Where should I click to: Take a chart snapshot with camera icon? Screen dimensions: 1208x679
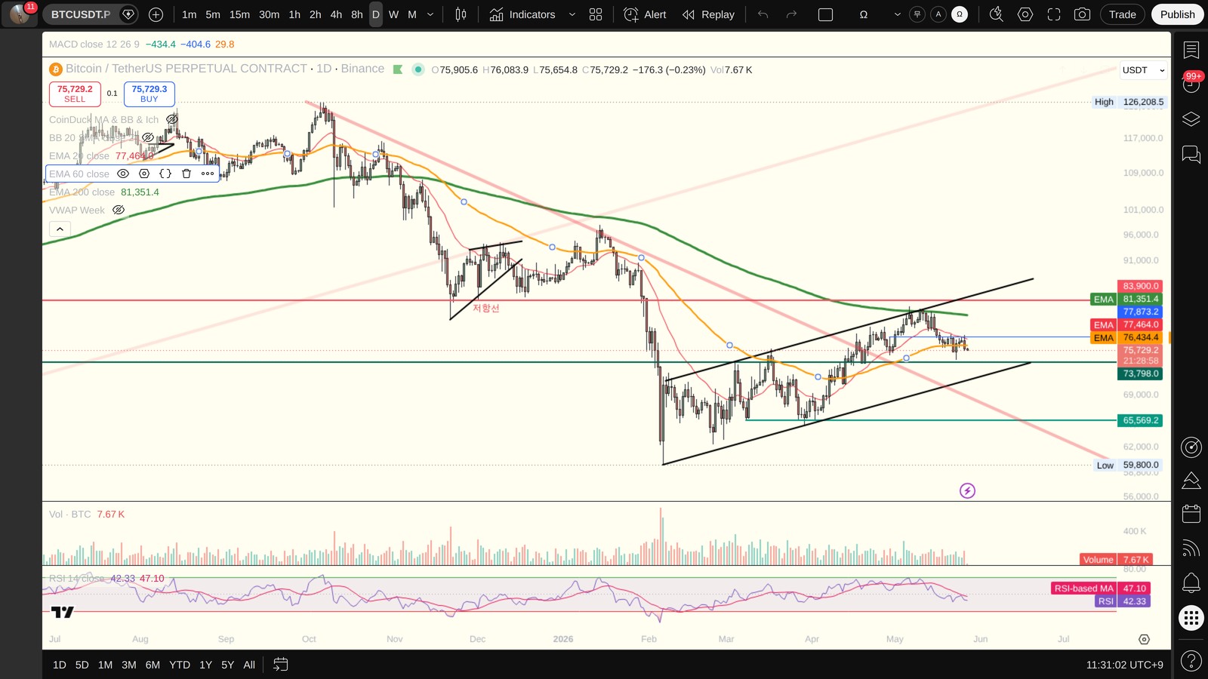point(1082,14)
